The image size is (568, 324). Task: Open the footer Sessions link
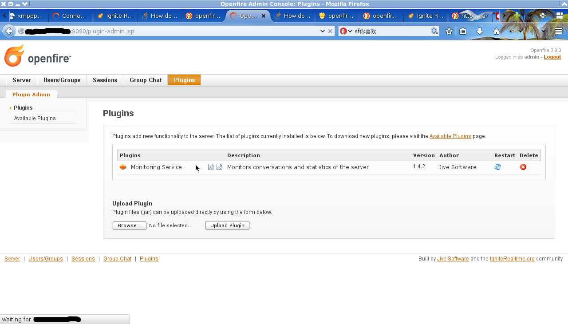point(83,259)
